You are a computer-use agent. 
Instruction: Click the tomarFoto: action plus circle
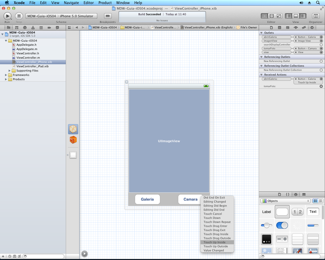click(321, 86)
